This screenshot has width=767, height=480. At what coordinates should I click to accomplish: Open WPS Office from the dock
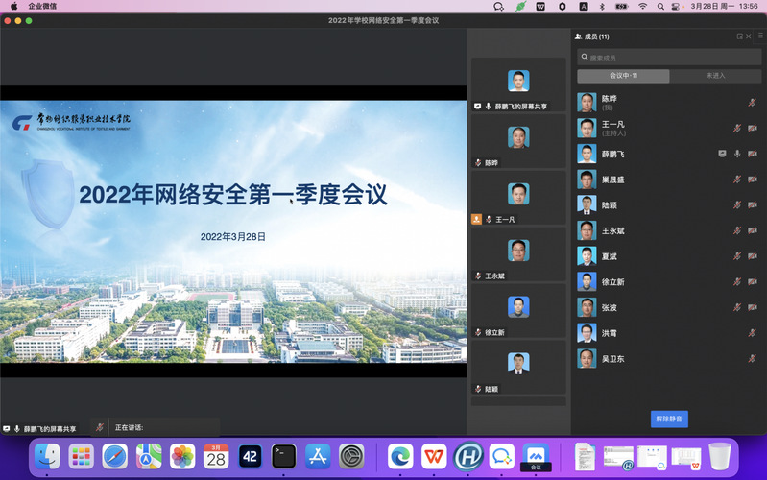click(x=435, y=456)
